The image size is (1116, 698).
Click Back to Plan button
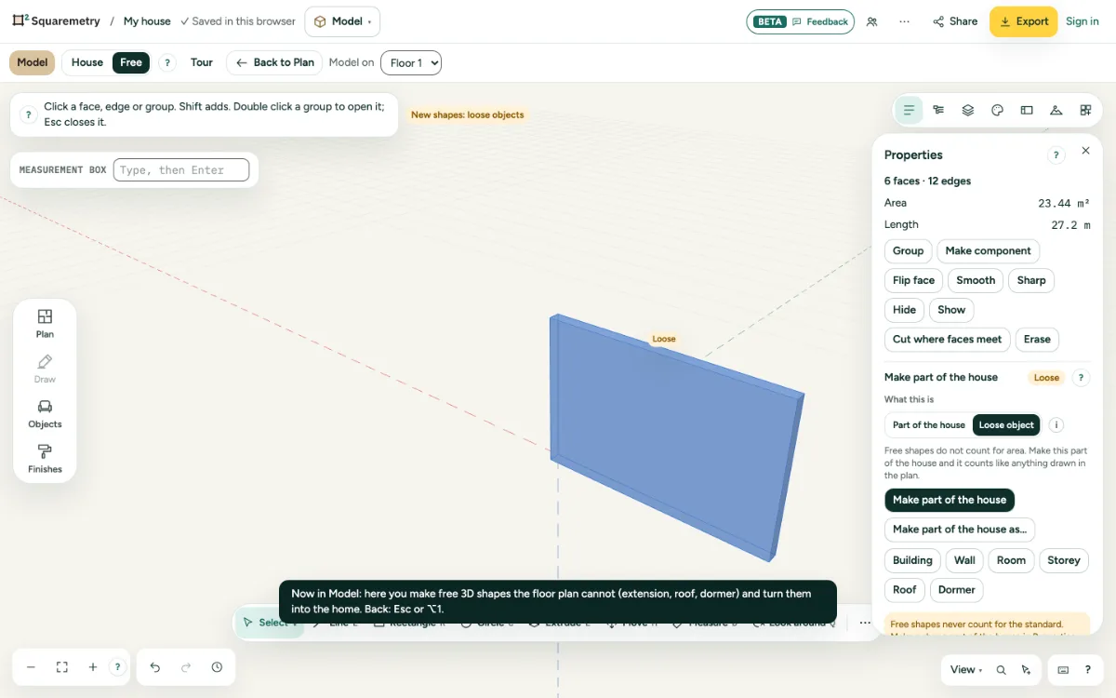(x=274, y=62)
